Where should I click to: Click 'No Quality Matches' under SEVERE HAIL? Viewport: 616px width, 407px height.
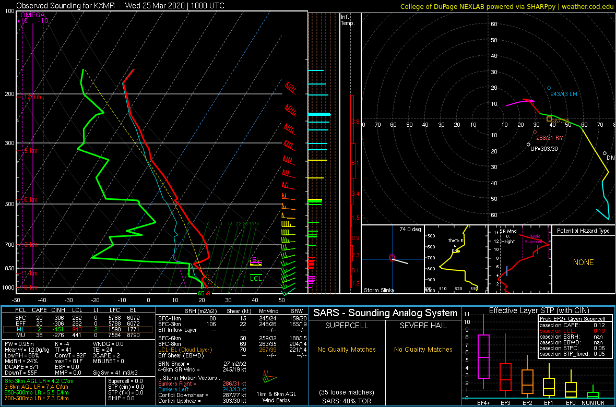coord(423,349)
